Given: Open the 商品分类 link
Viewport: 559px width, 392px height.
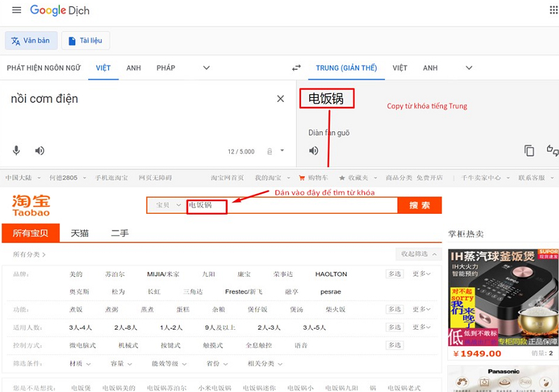Looking at the screenshot, I should [398, 177].
